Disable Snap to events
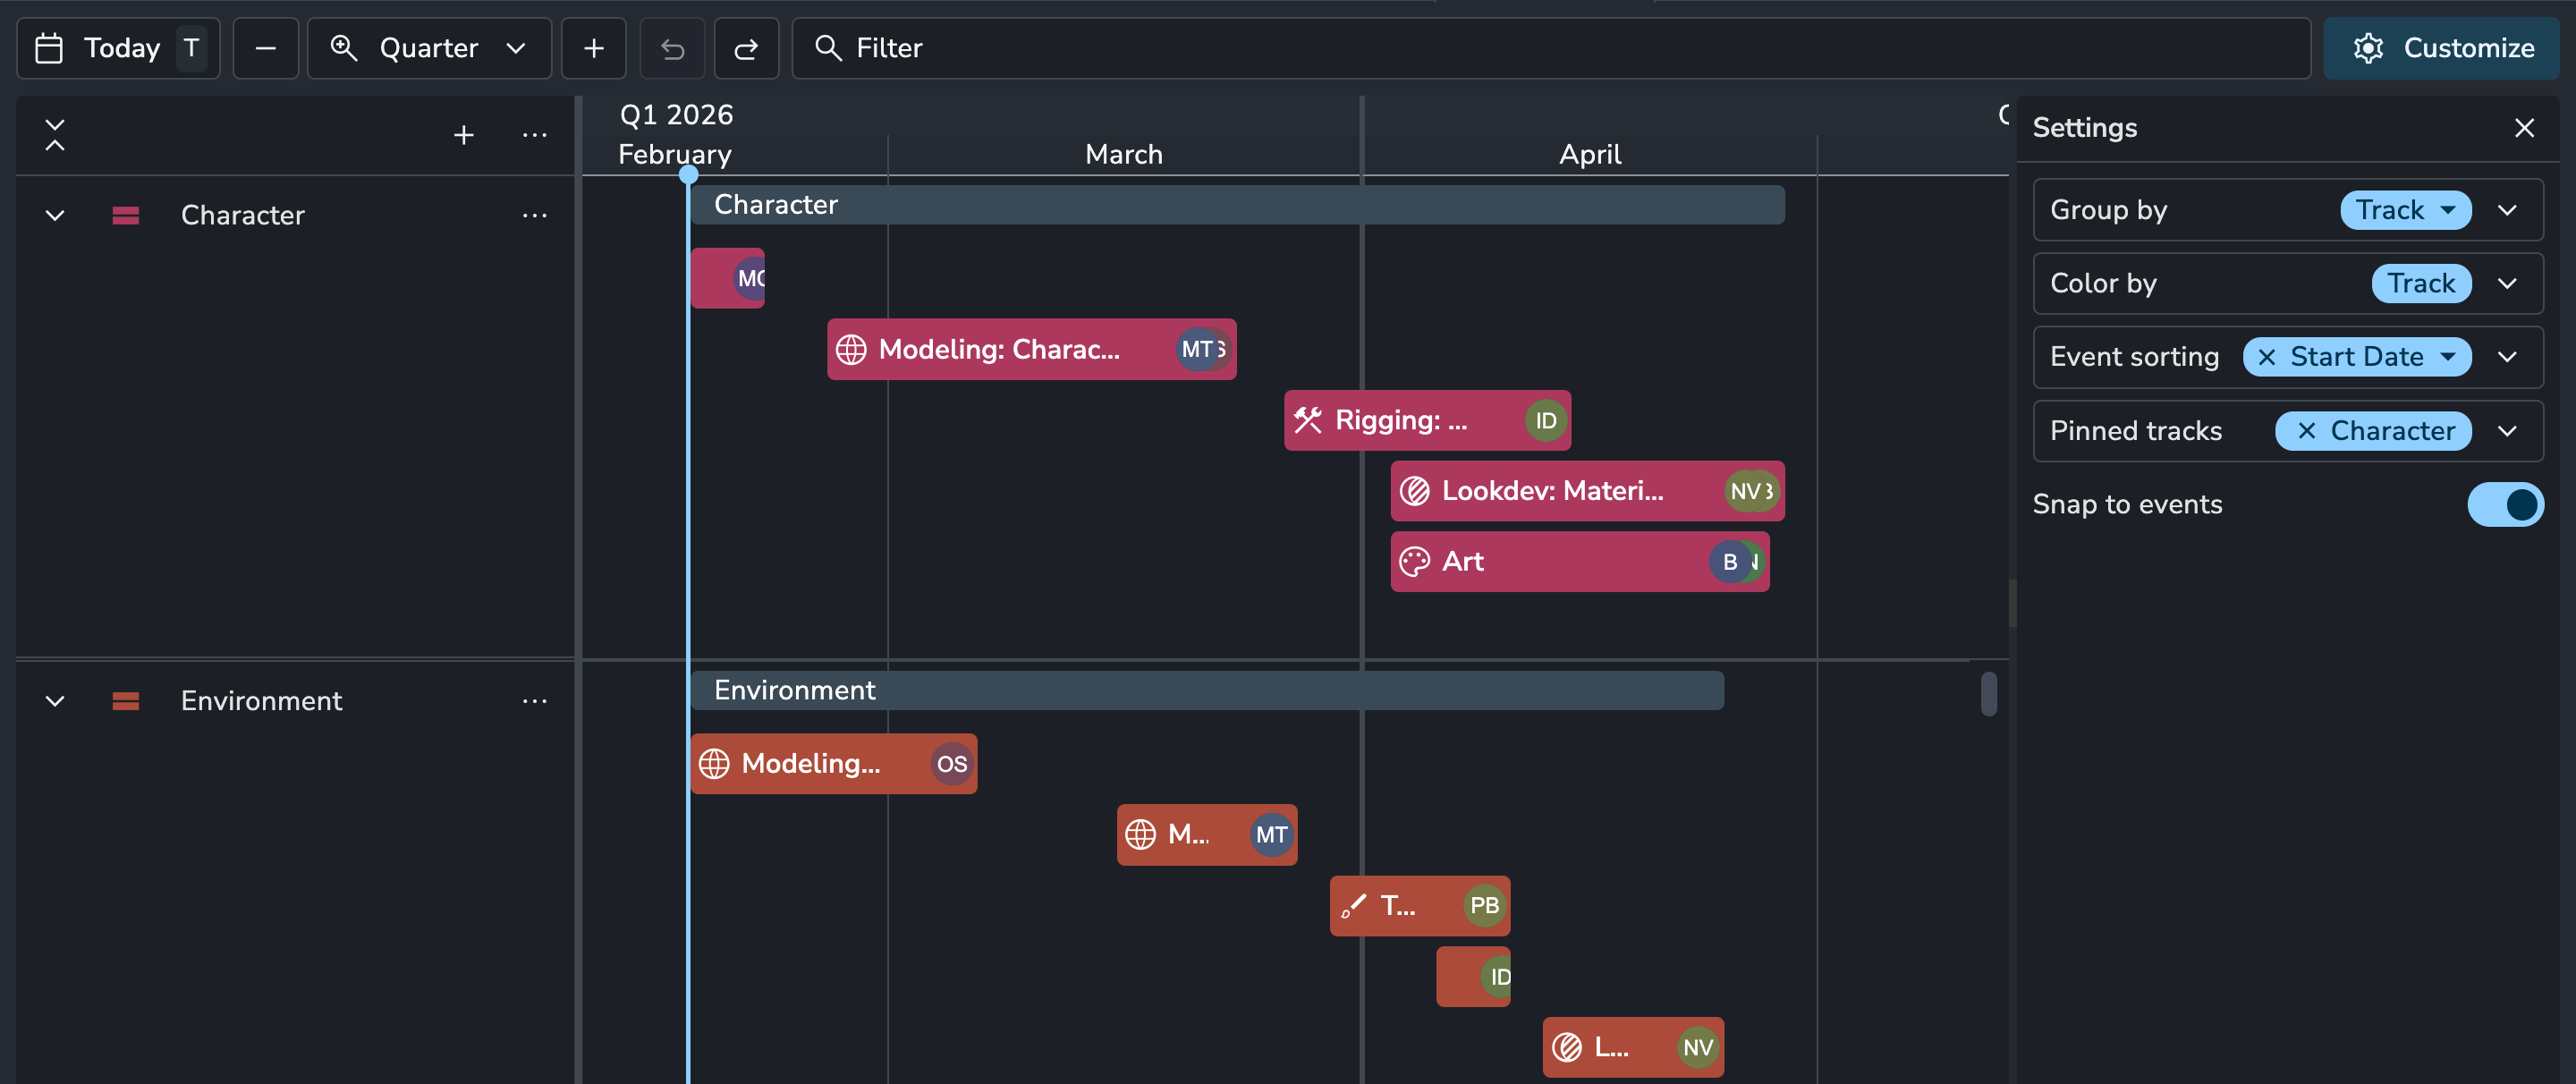Viewport: 2576px width, 1084px height. point(2506,504)
